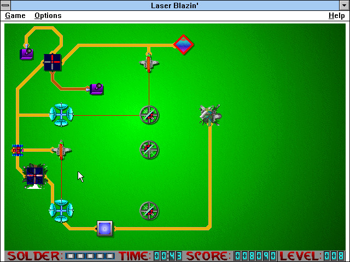Click the "SCORE:" label

pyautogui.click(x=208, y=256)
